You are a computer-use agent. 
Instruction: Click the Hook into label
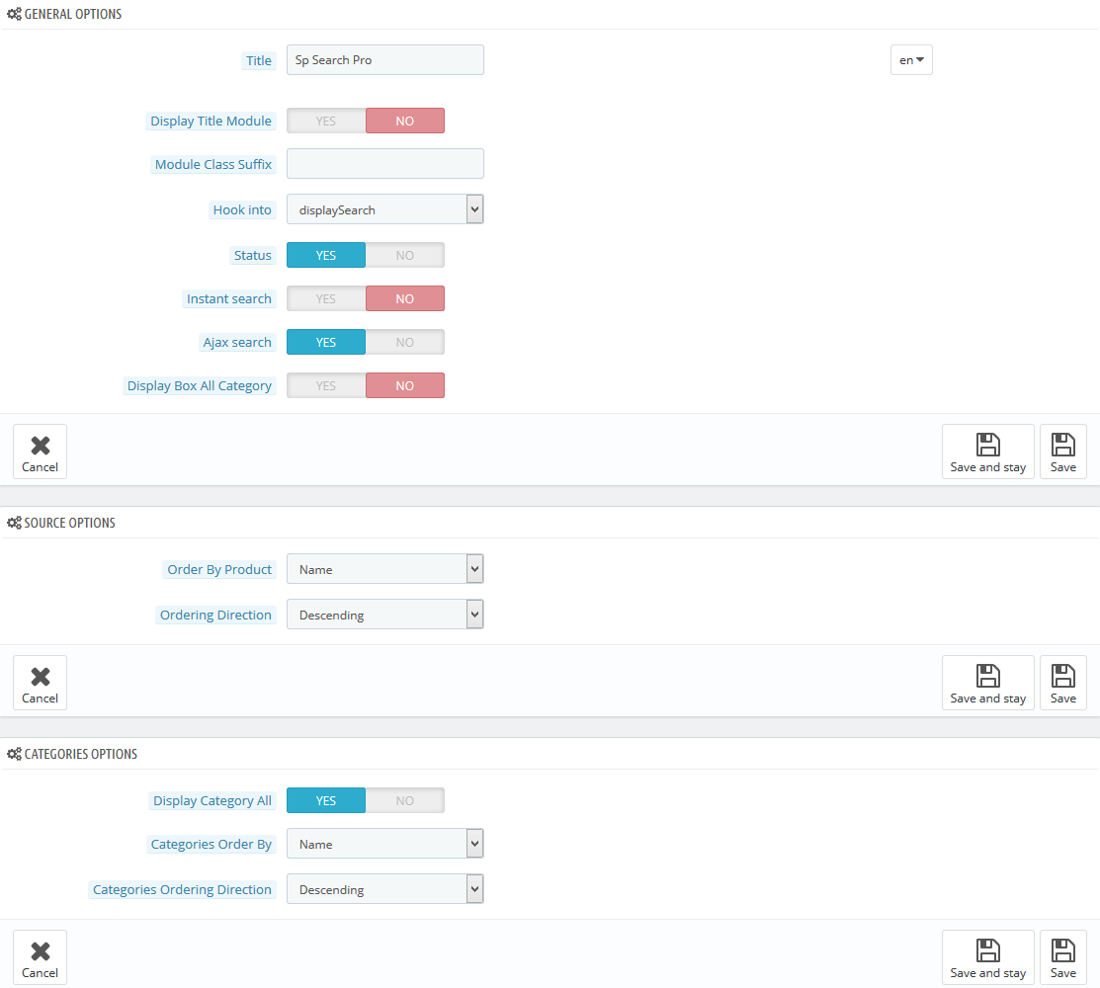click(242, 210)
